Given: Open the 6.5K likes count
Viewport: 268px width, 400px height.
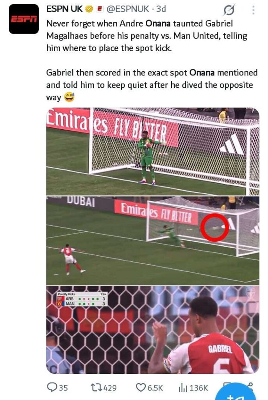Looking at the screenshot, I should pyautogui.click(x=155, y=388).
